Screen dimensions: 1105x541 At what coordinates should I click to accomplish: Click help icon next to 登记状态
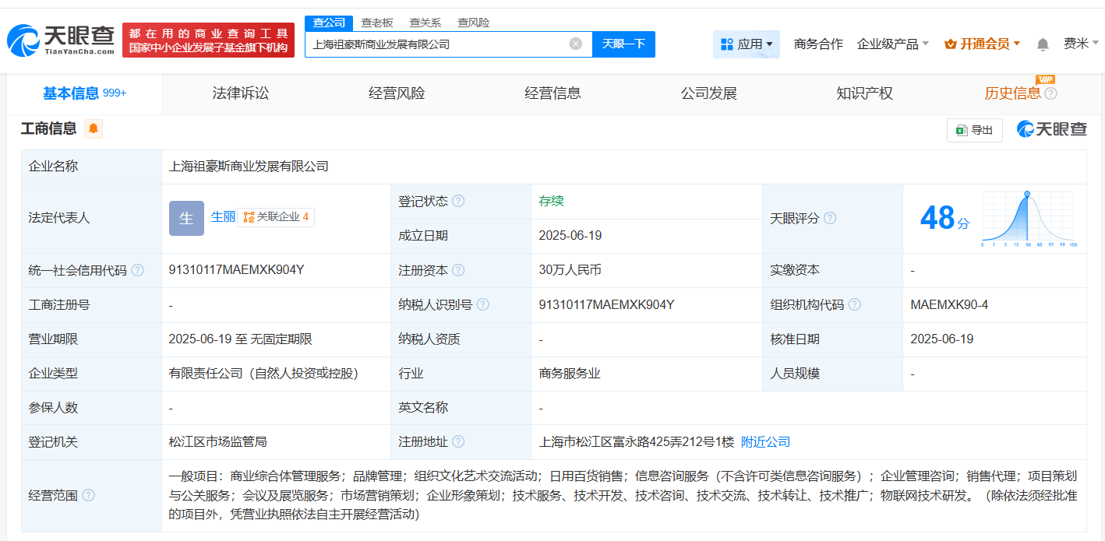click(x=458, y=201)
